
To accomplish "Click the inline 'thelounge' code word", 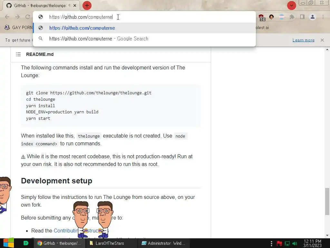I will (x=89, y=136).
